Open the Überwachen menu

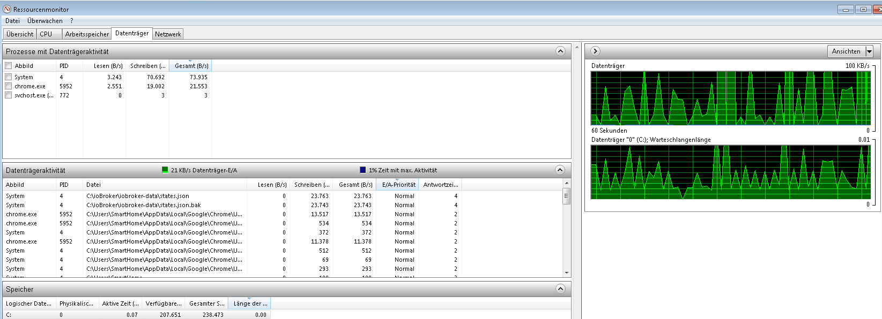(45, 21)
